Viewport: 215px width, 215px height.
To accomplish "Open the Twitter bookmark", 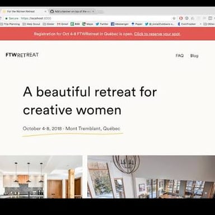I will [x=102, y=24].
